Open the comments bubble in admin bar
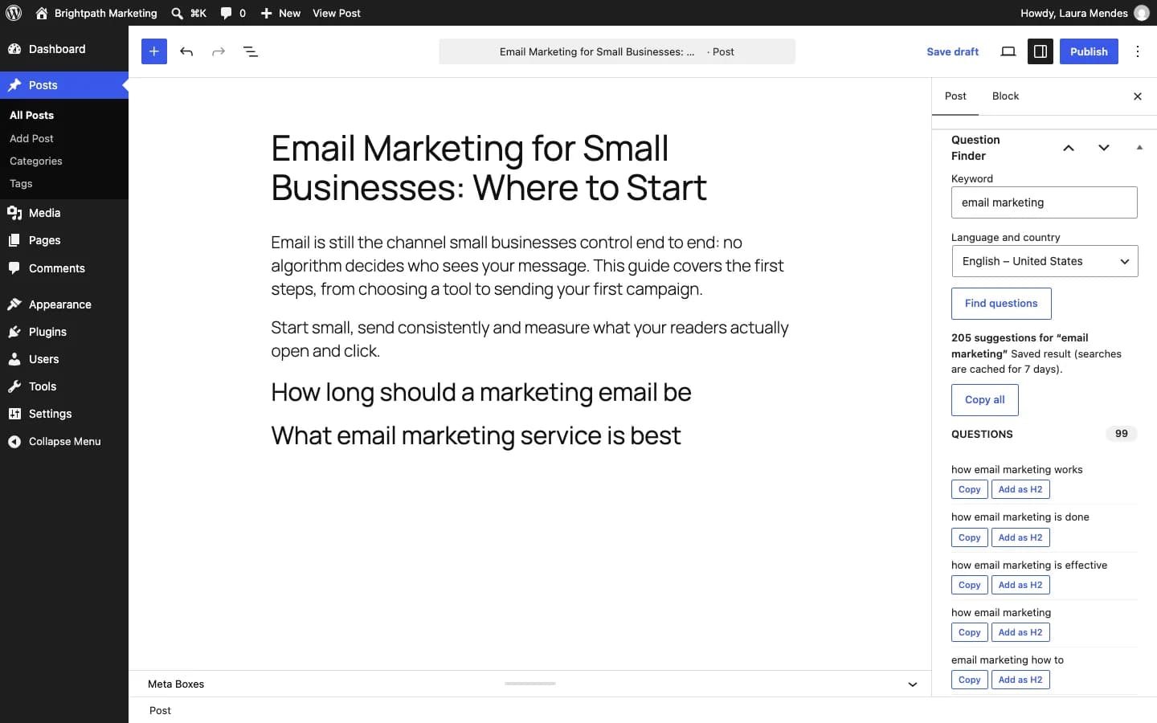 (x=233, y=13)
